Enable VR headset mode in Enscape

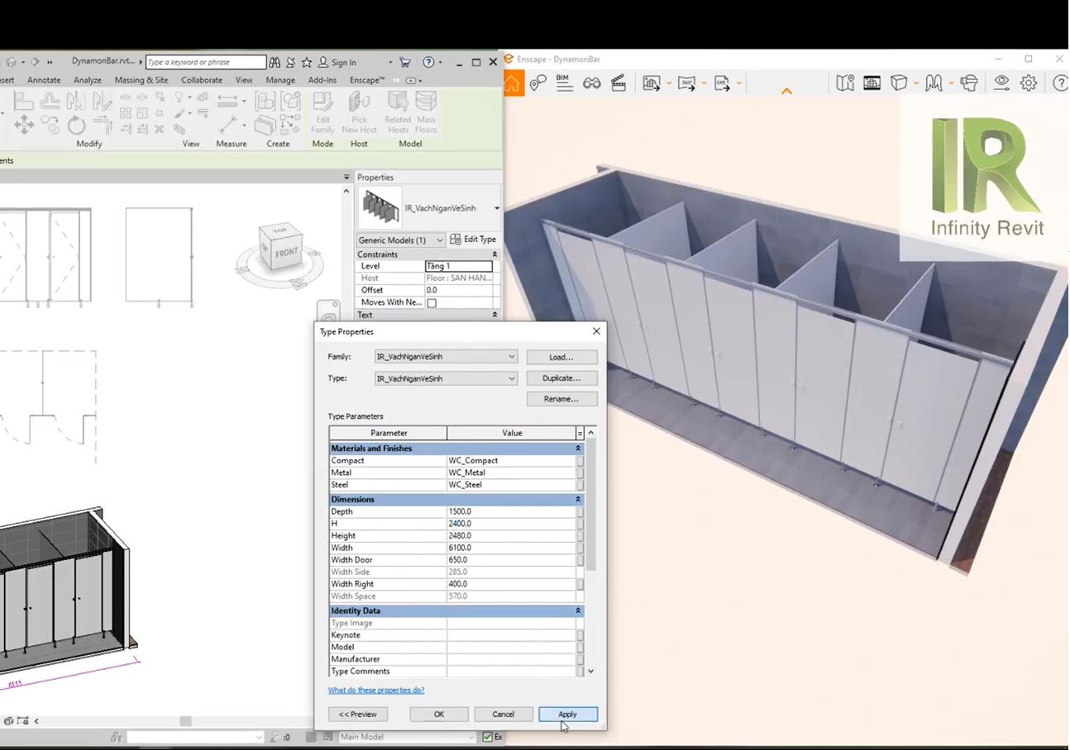click(x=969, y=83)
